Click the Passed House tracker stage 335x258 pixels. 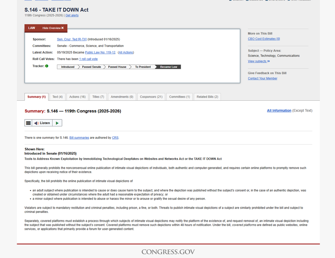coord(117,67)
